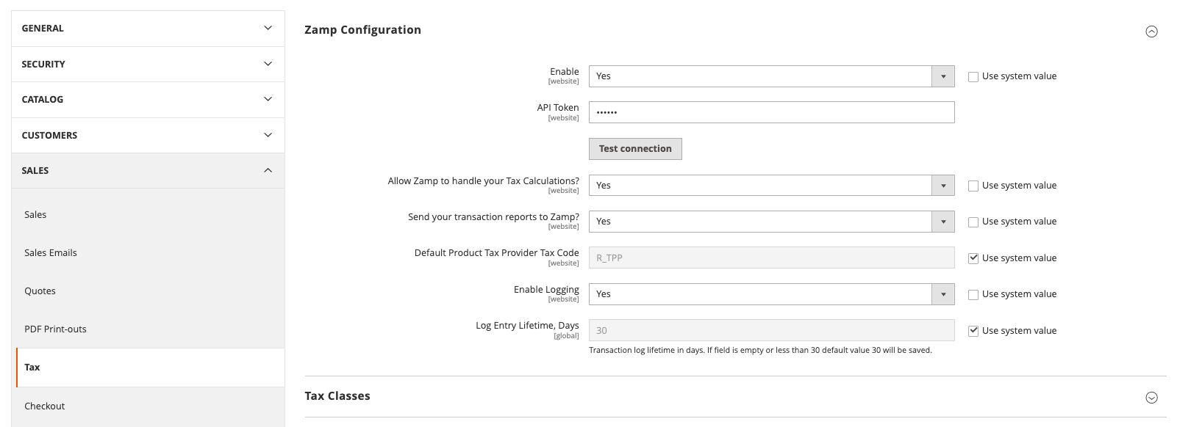This screenshot has width=1177, height=427.
Task: Expand the Tax Classes section icon
Action: pyautogui.click(x=1151, y=398)
